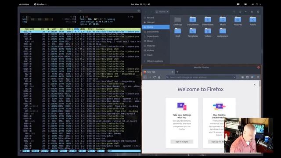Select Pictures in Files sidebar
The width and height of the screenshot is (281, 158).
(x=156, y=46)
